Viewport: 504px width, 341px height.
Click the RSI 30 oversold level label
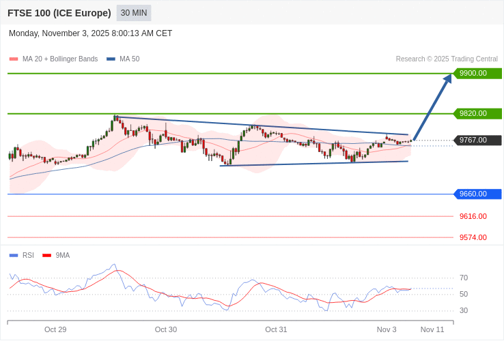[464, 311]
